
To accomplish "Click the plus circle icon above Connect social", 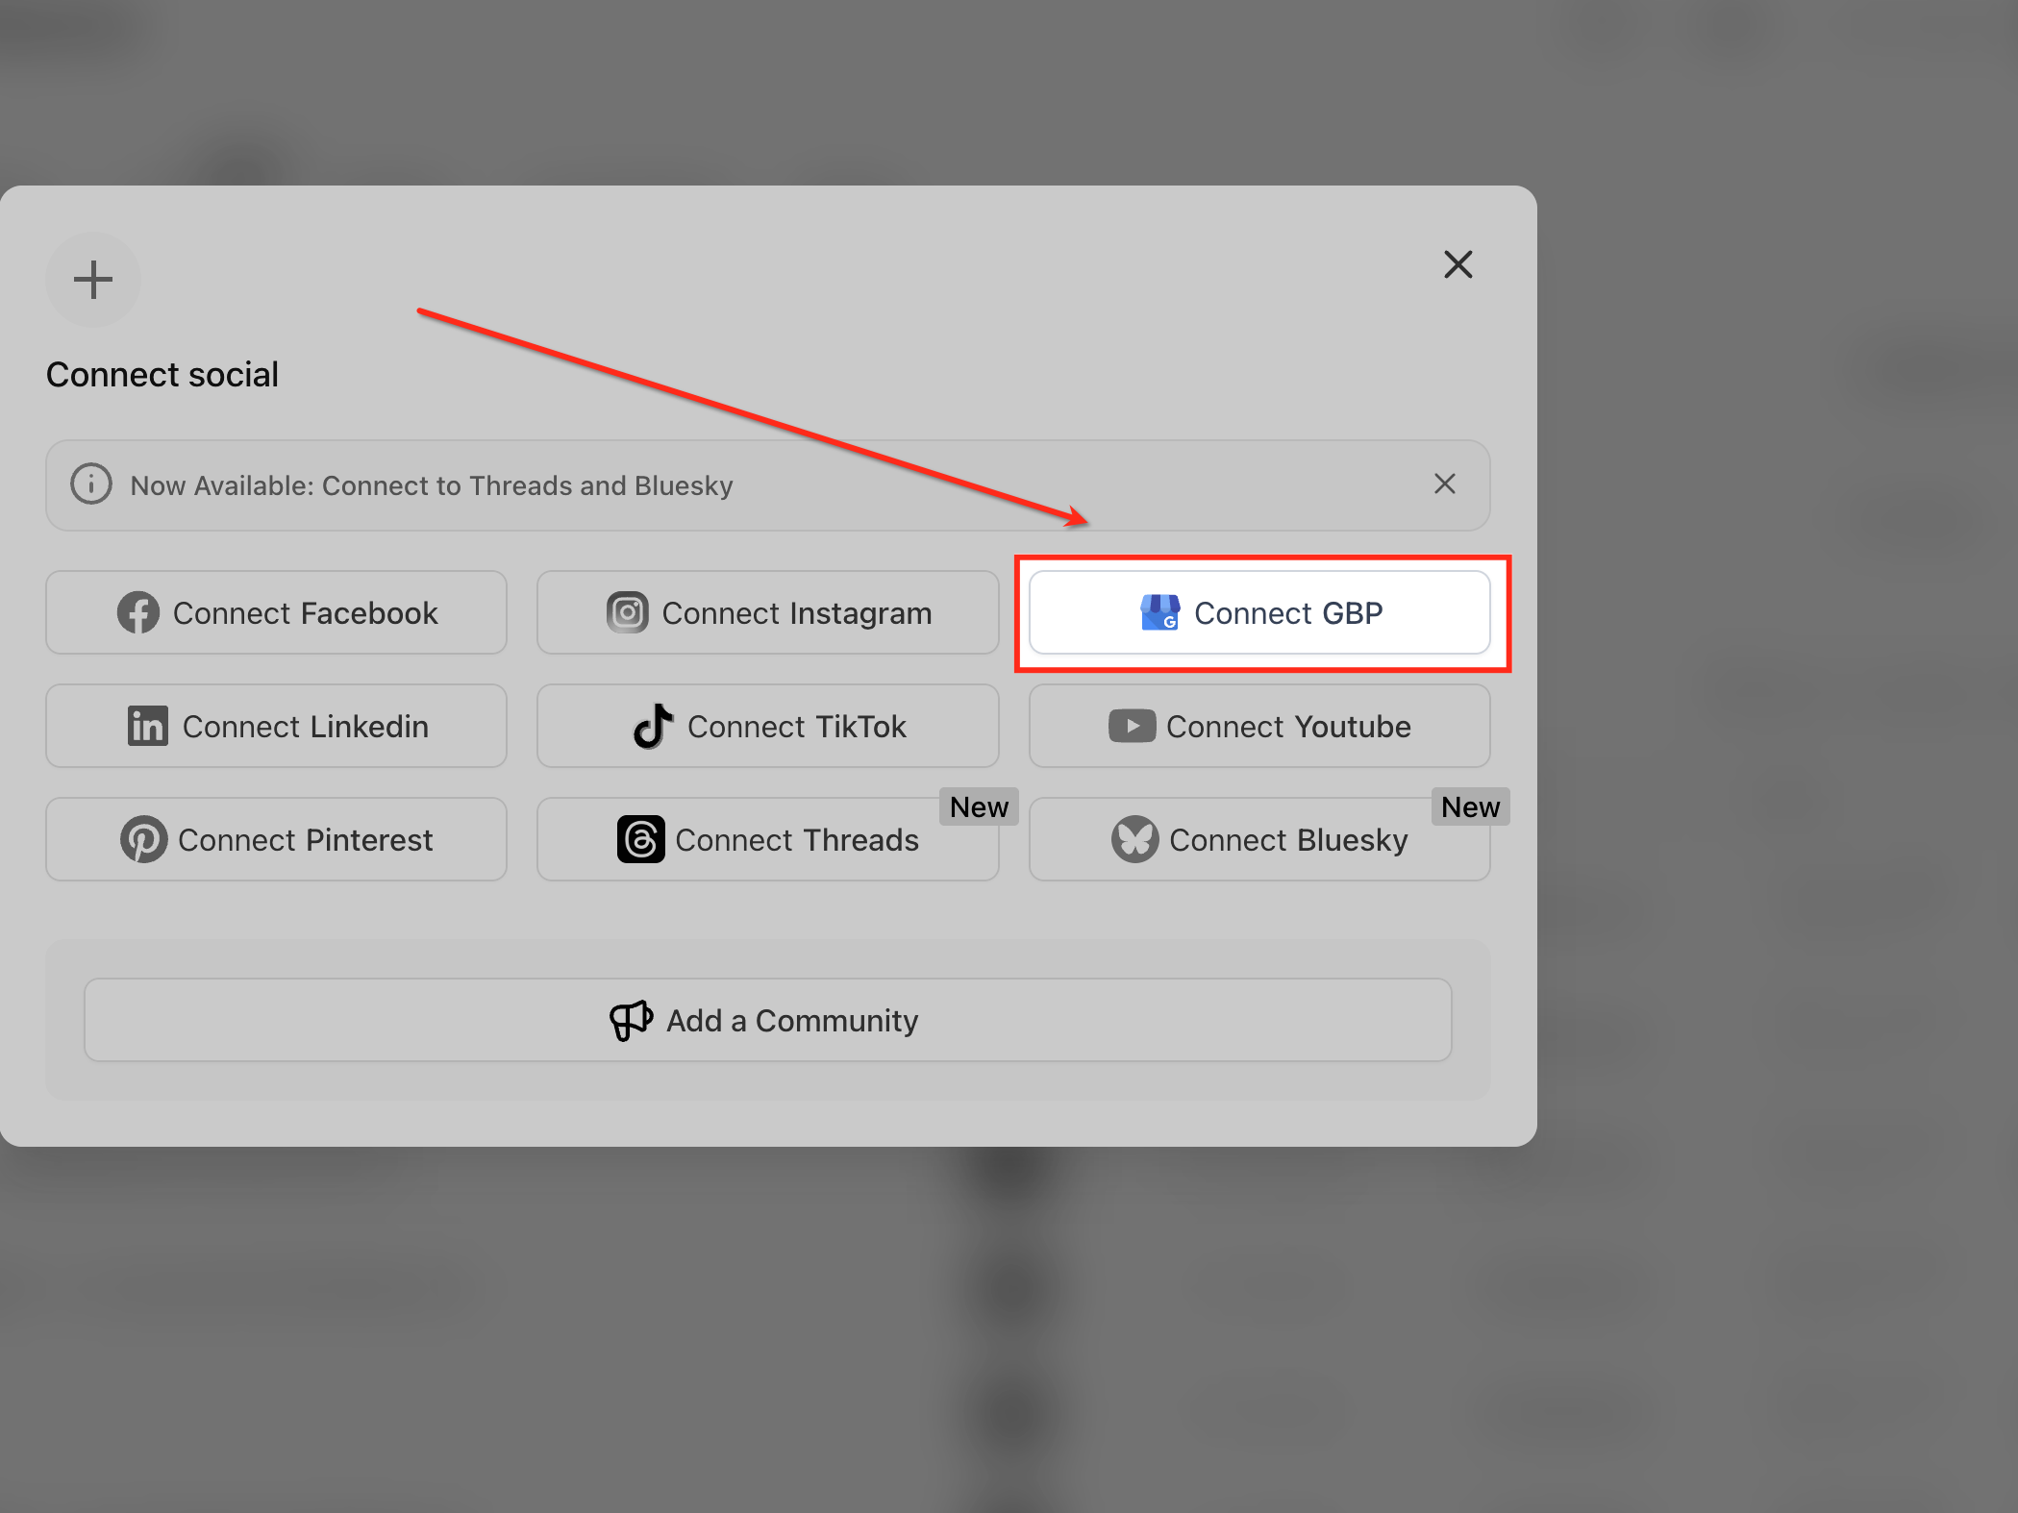I will click(x=93, y=280).
